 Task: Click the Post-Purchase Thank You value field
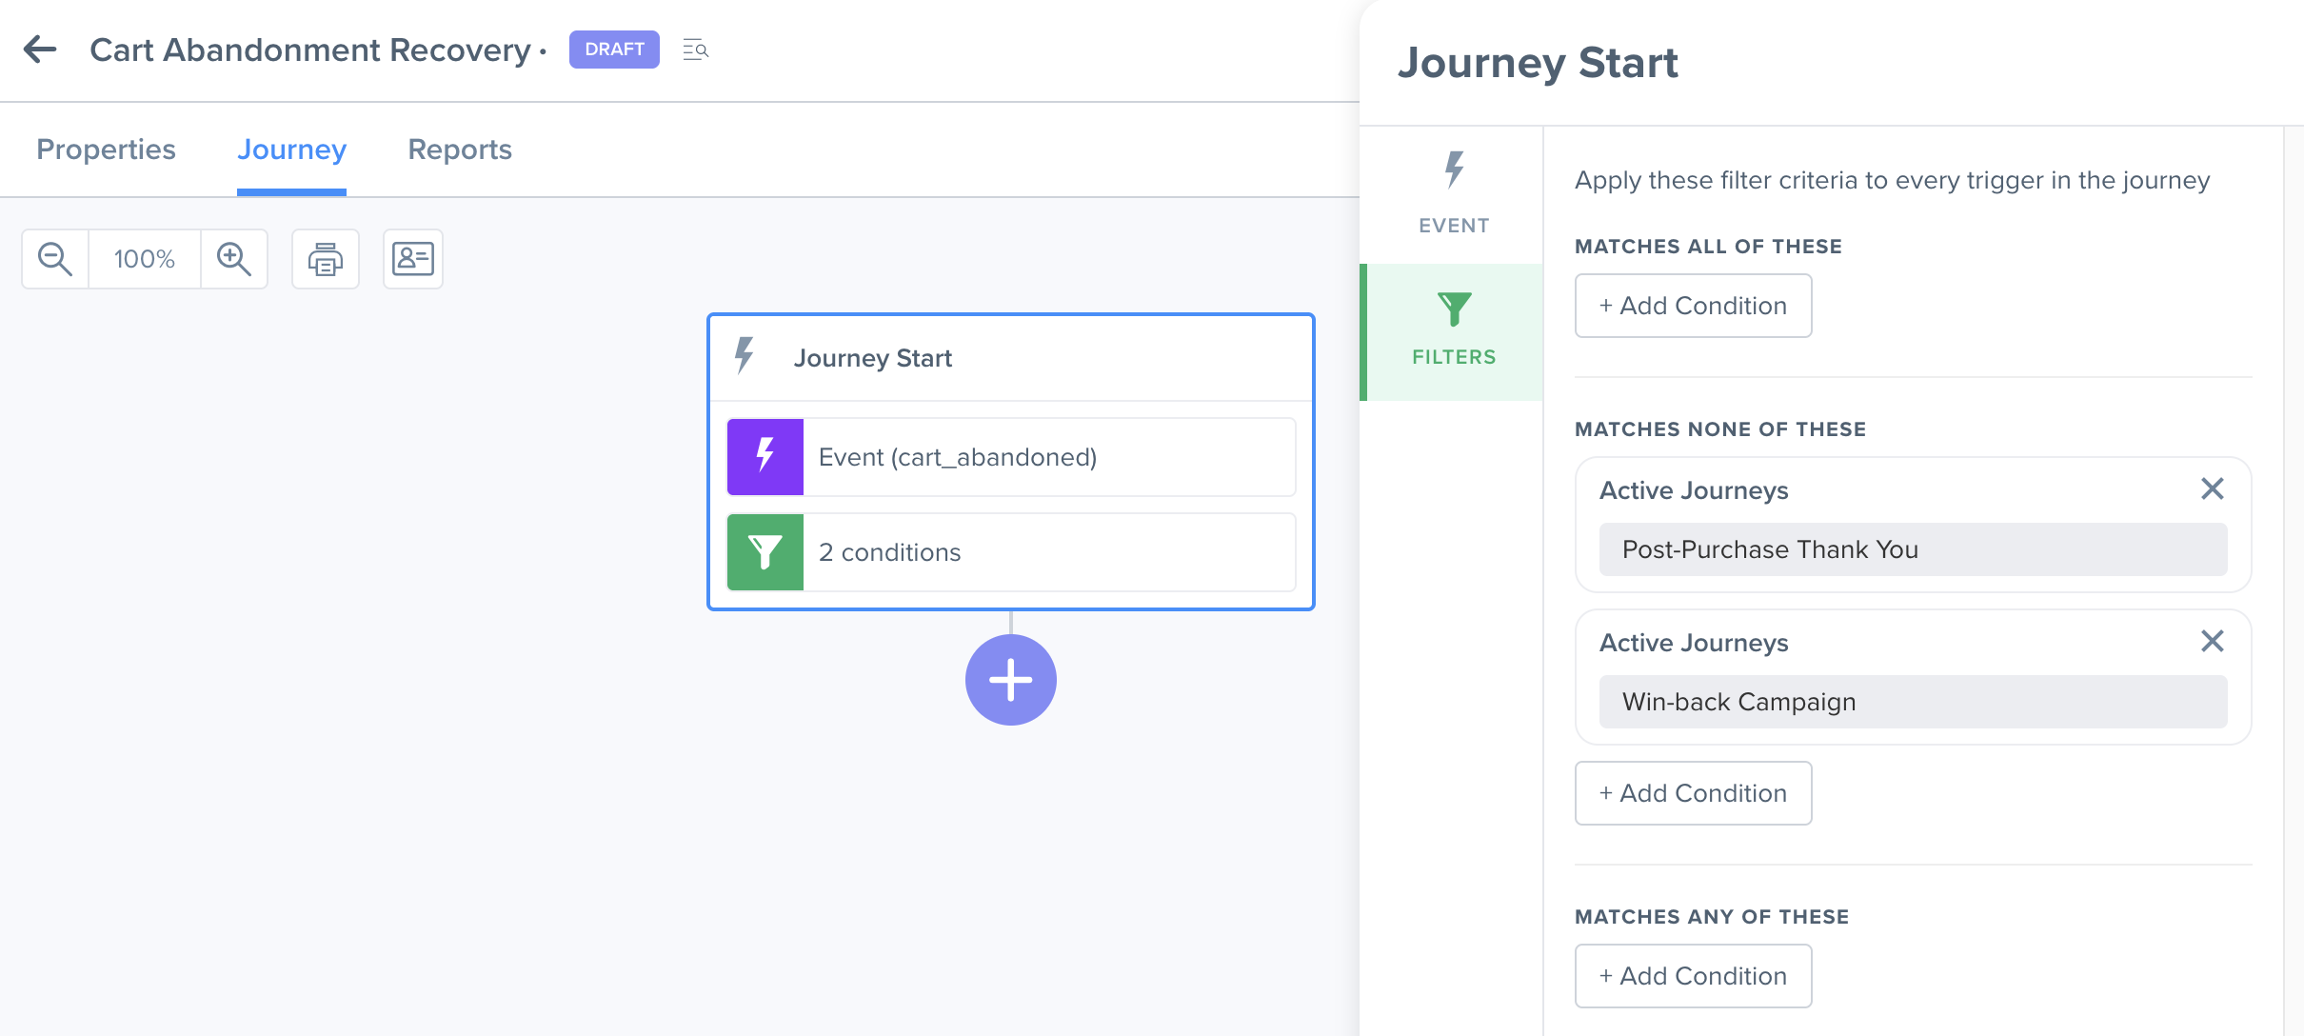1914,549
